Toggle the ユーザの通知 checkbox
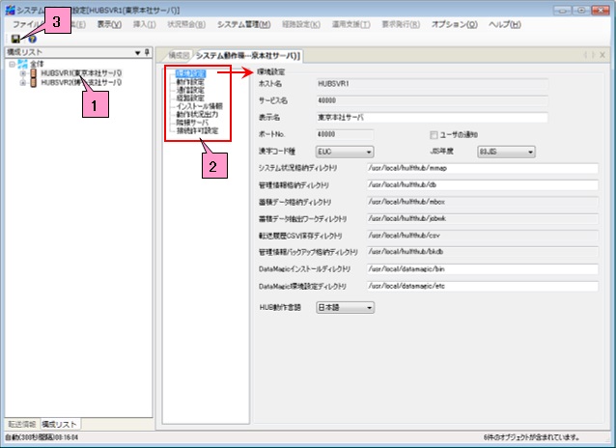 pos(434,134)
